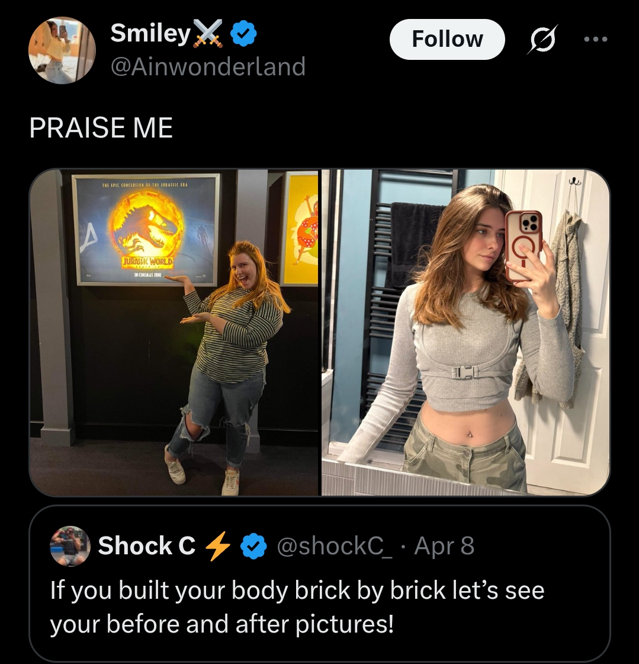Viewport: 639px width, 664px height.
Task: Click the blue verified badge beside Smiley
Action: click(x=243, y=34)
